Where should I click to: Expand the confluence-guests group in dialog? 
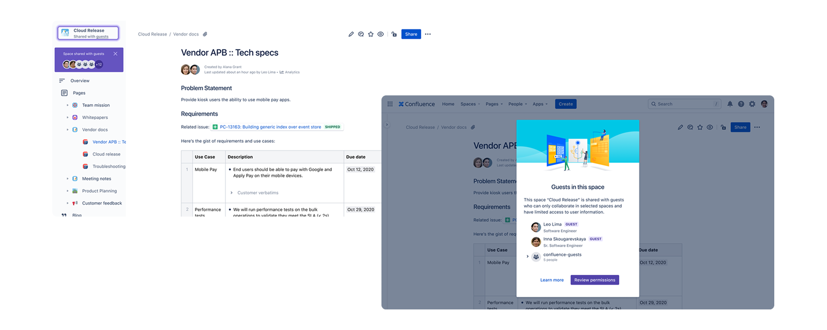[x=527, y=256]
